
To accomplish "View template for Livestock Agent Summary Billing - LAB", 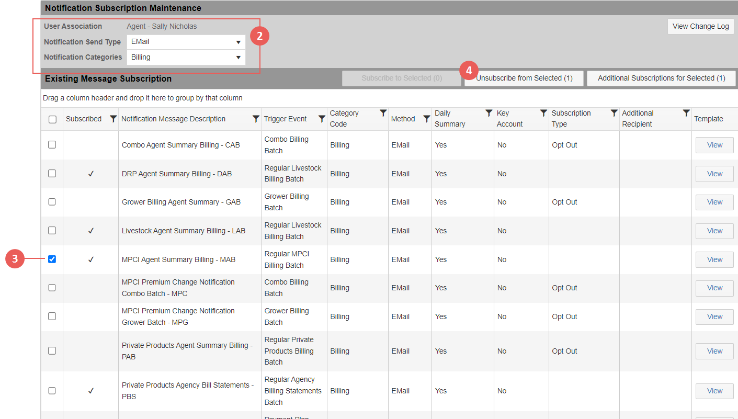I will pyautogui.click(x=714, y=231).
